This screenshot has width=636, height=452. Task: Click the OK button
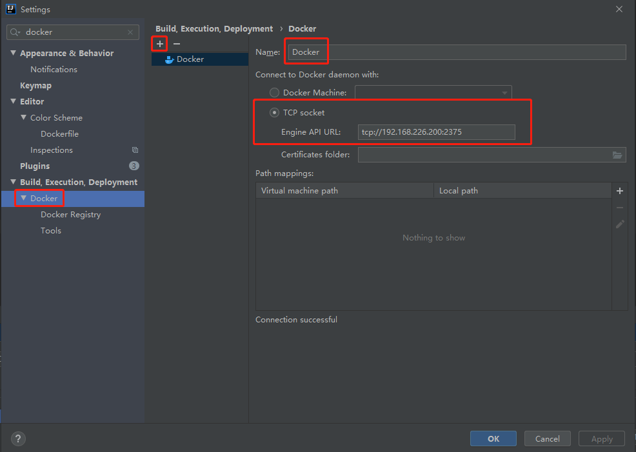pos(493,438)
